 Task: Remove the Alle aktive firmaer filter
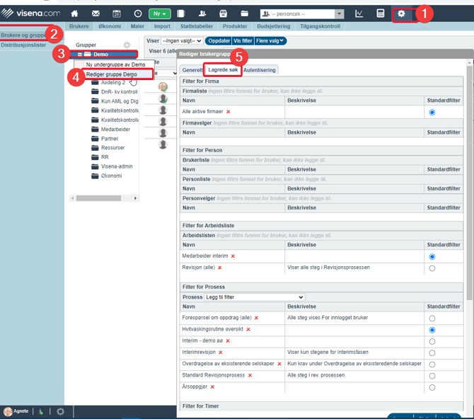tap(229, 112)
